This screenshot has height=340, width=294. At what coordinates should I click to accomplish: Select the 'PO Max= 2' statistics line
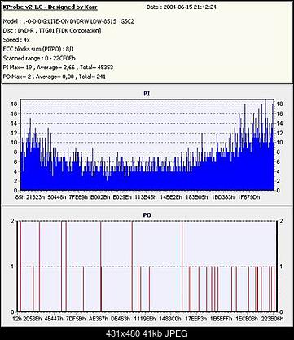(55, 77)
